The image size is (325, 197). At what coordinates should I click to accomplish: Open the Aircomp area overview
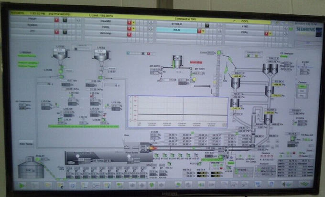pos(105,32)
